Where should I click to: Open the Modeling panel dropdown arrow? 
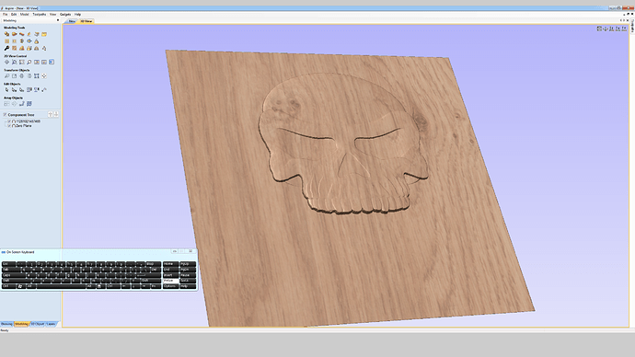click(x=57, y=20)
